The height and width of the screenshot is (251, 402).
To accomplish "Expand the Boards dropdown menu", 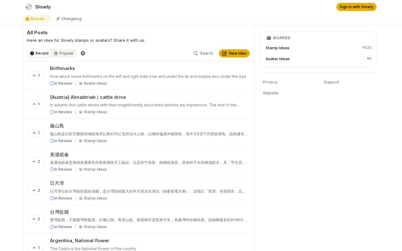I will point(37,19).
